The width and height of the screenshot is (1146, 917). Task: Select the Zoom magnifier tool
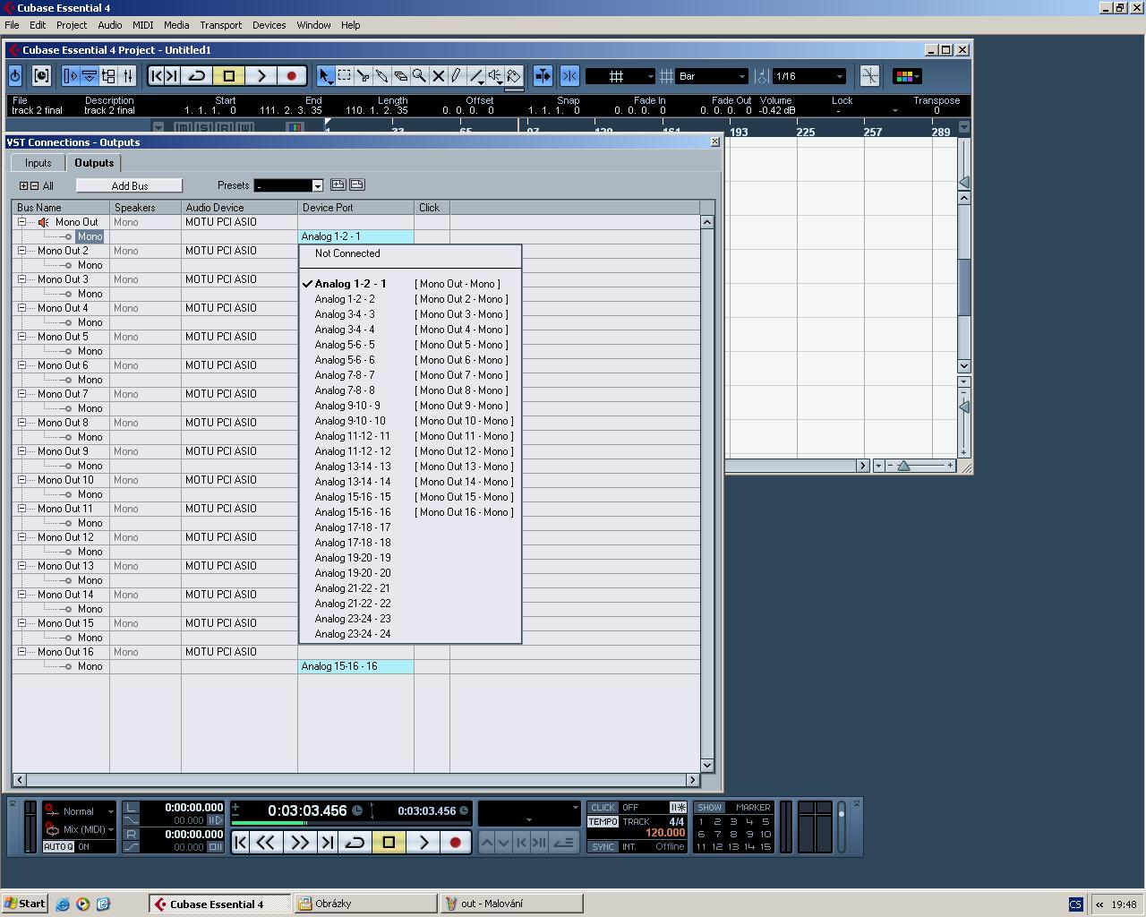[x=419, y=76]
